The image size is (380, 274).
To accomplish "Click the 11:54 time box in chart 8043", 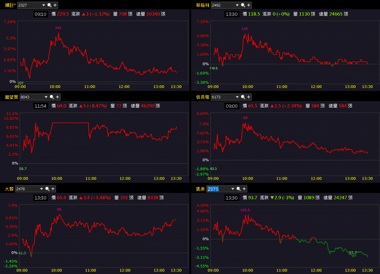I will coord(40,106).
